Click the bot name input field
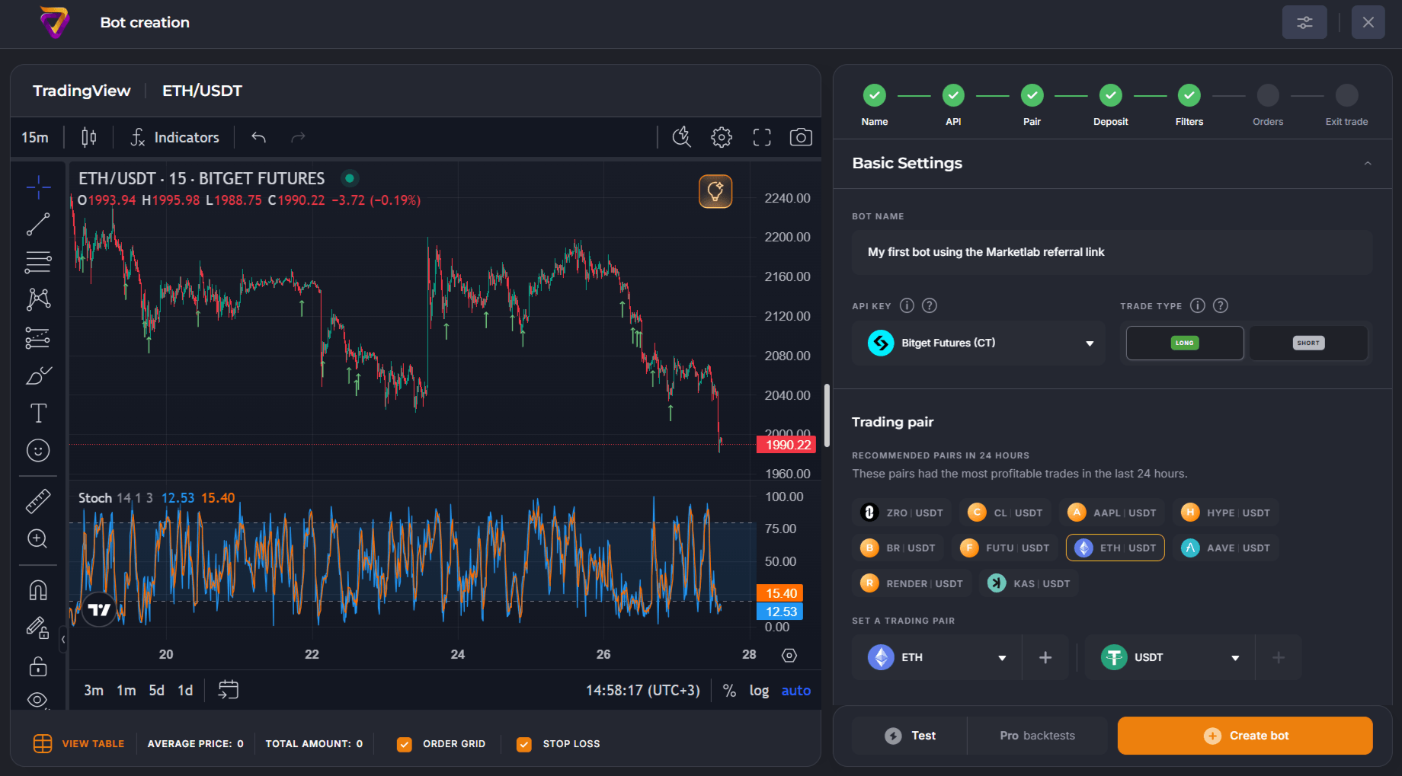The image size is (1402, 776). pos(1111,252)
